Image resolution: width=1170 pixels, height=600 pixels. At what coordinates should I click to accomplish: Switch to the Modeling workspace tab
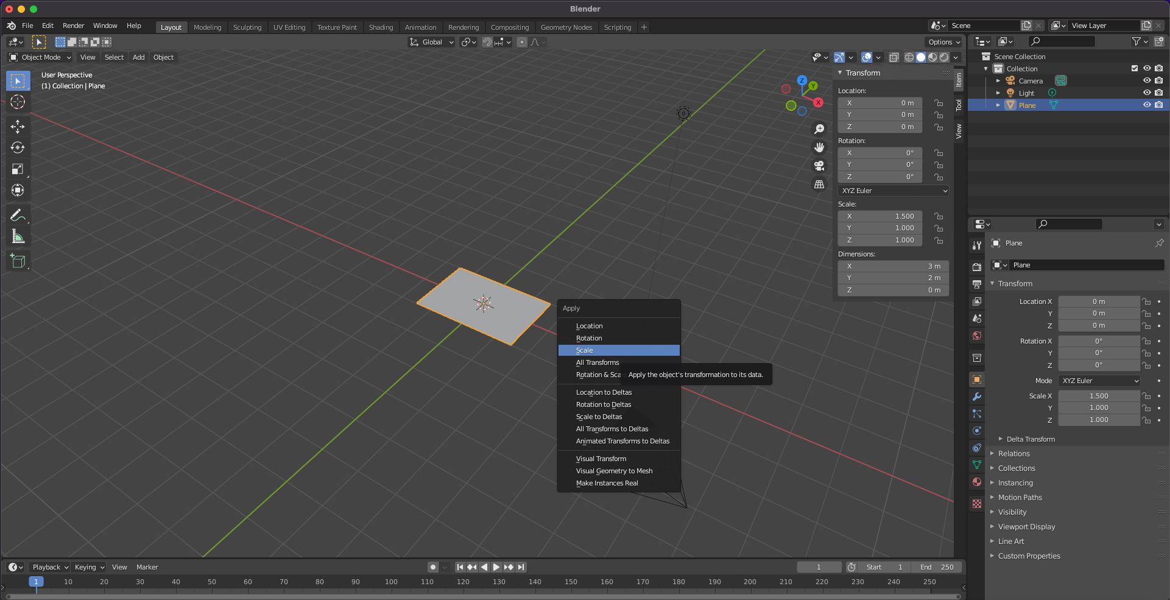click(208, 27)
